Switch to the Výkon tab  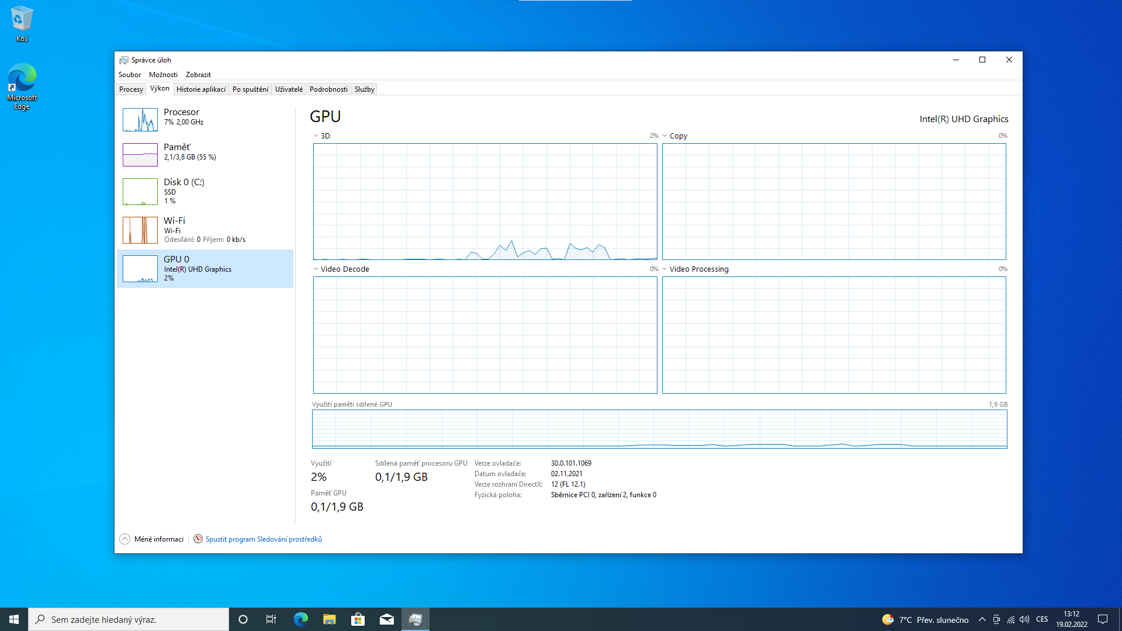(160, 88)
